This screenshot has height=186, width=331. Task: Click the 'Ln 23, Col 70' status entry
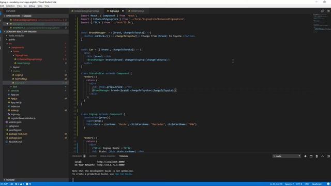276,184
